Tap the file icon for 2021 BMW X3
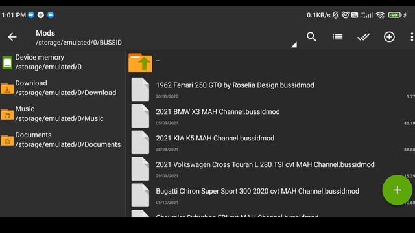Image resolution: width=415 pixels, height=233 pixels. coord(140,116)
